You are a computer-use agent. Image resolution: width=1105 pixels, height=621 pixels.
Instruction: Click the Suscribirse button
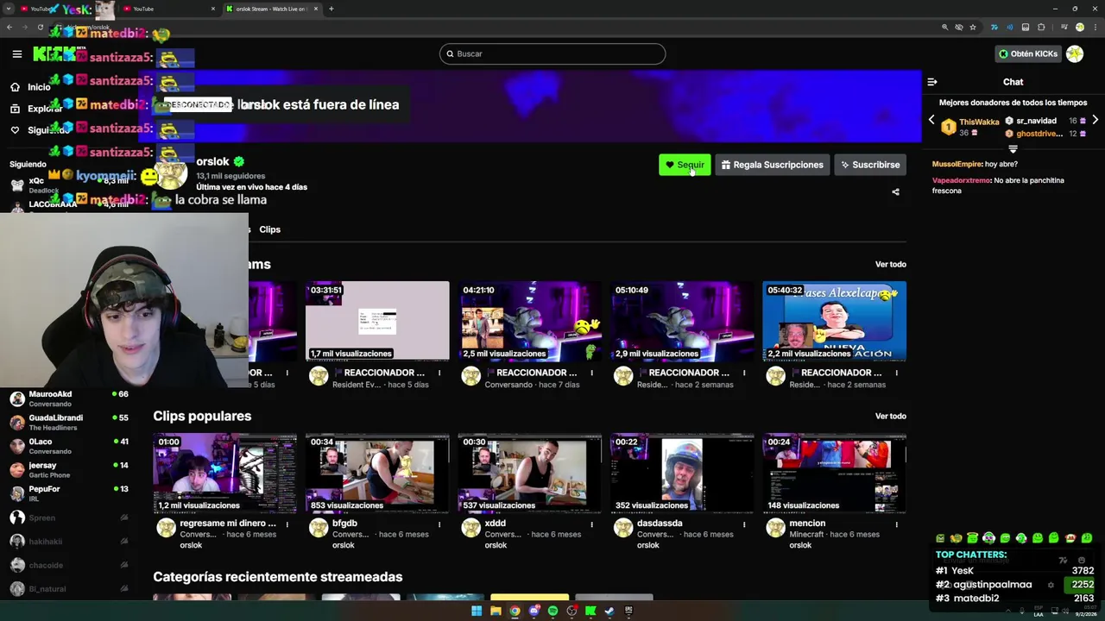(x=869, y=165)
